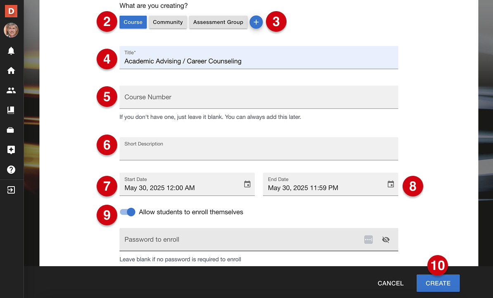This screenshot has width=493, height=298.
Task: Select the Assessment Group type option
Action: 218,22
